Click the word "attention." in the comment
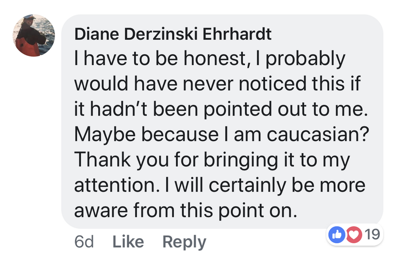Image resolution: width=396 pixels, height=259 pixels. (x=117, y=185)
